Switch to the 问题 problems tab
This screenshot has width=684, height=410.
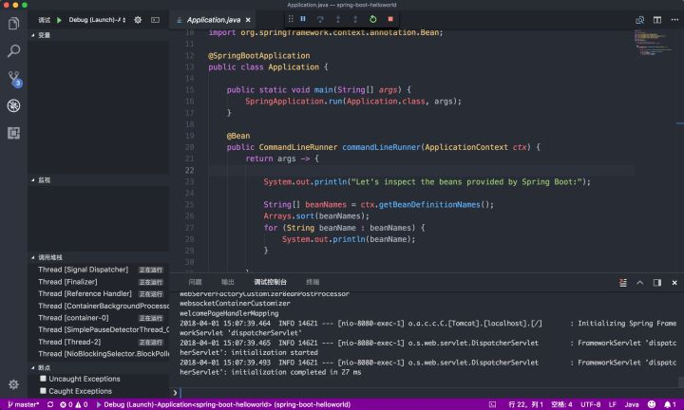195,282
